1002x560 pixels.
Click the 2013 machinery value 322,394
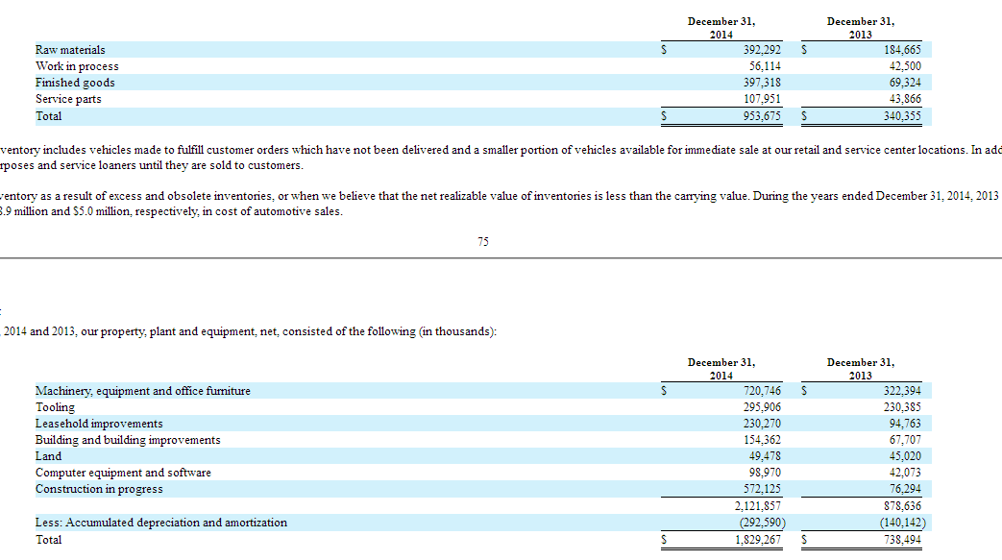pos(901,391)
